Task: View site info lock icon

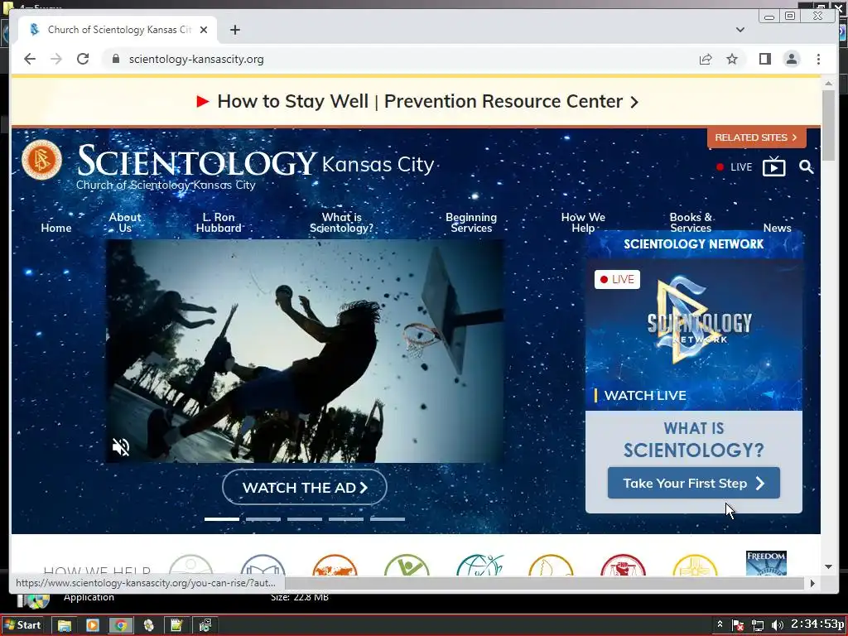Action: 115,59
